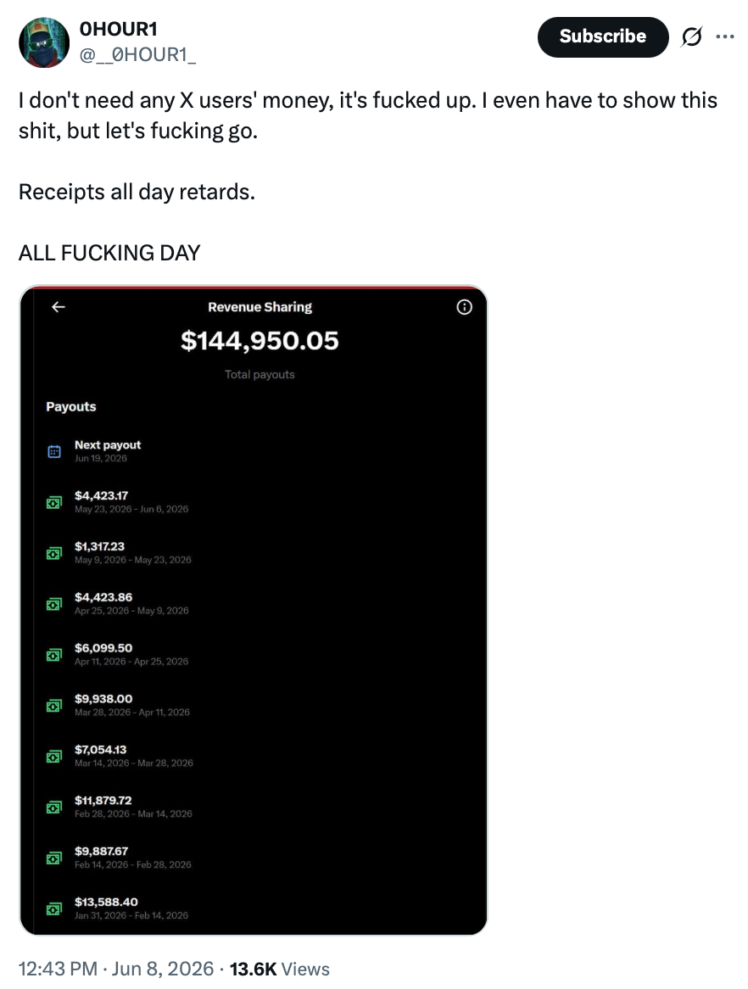Click the Next payout calendar icon
The height and width of the screenshot is (989, 748).
click(x=54, y=451)
